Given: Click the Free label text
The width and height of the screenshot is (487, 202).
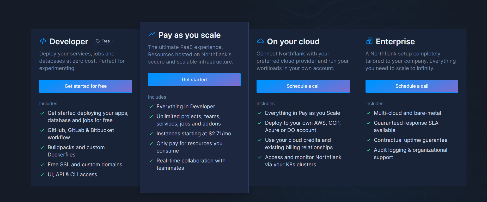Looking at the screenshot, I should (106, 41).
